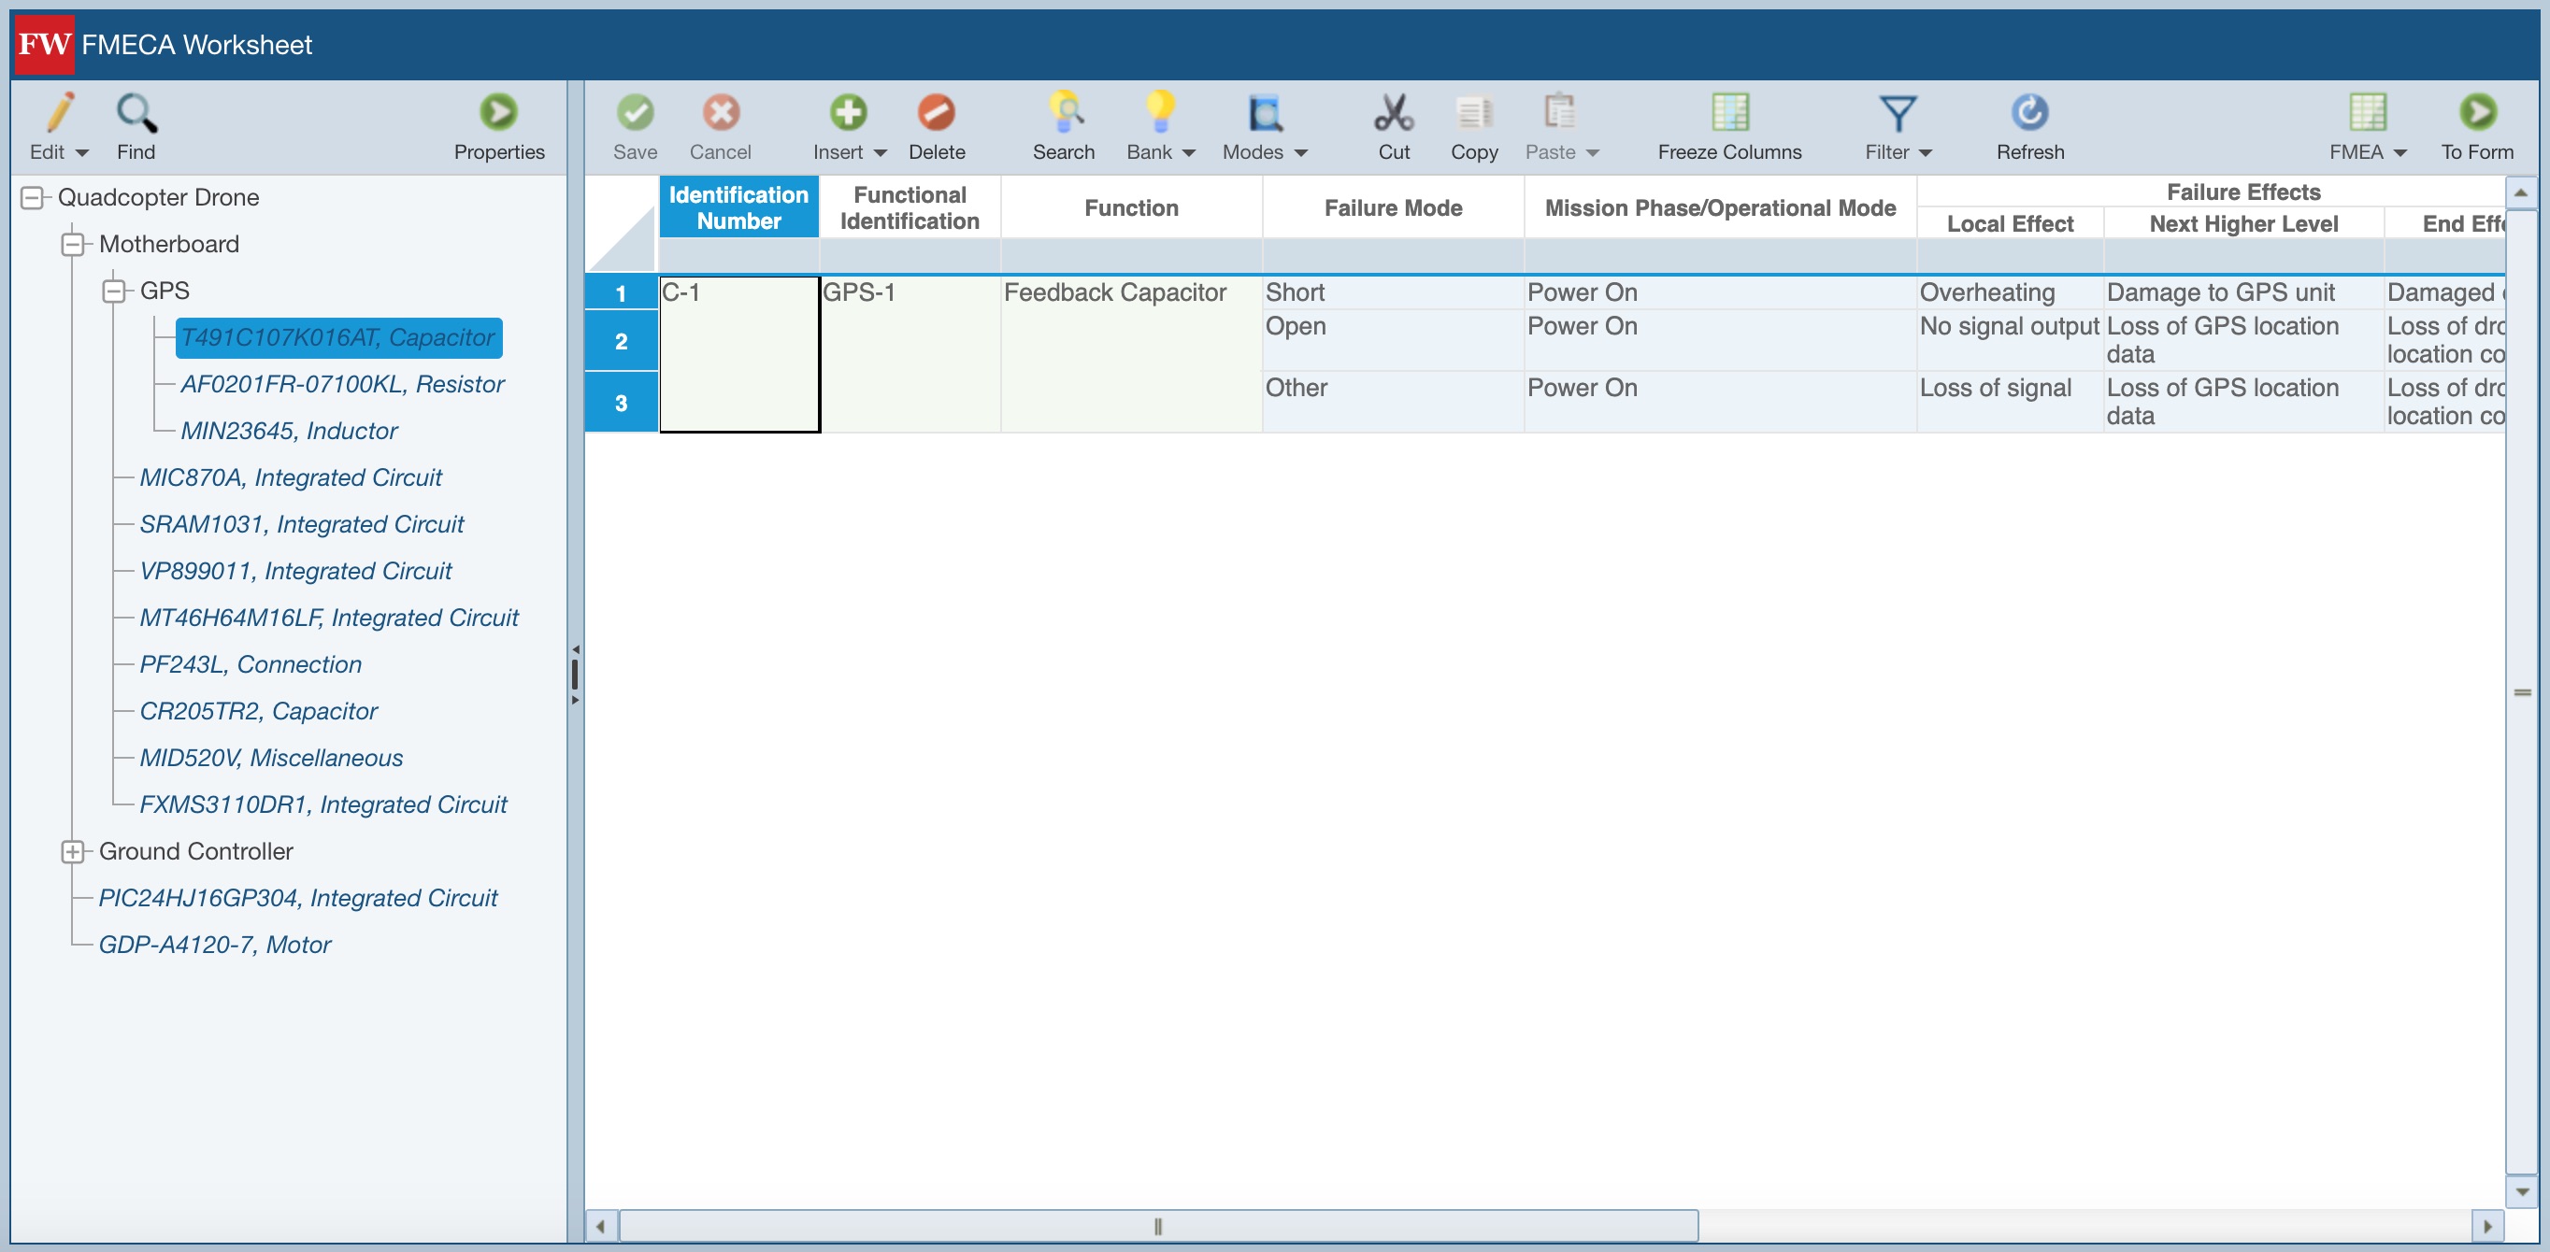2550x1252 pixels.
Task: Click the Insert green plus icon
Action: tap(848, 112)
